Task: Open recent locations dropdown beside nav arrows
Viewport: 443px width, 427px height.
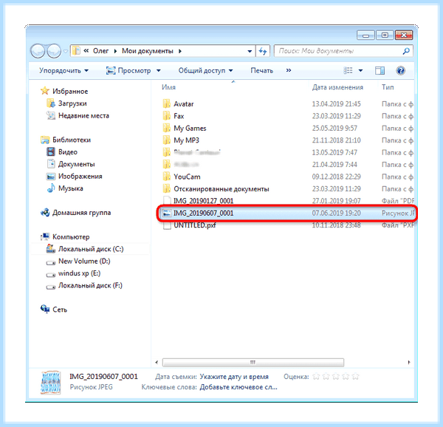Action: pyautogui.click(x=66, y=51)
